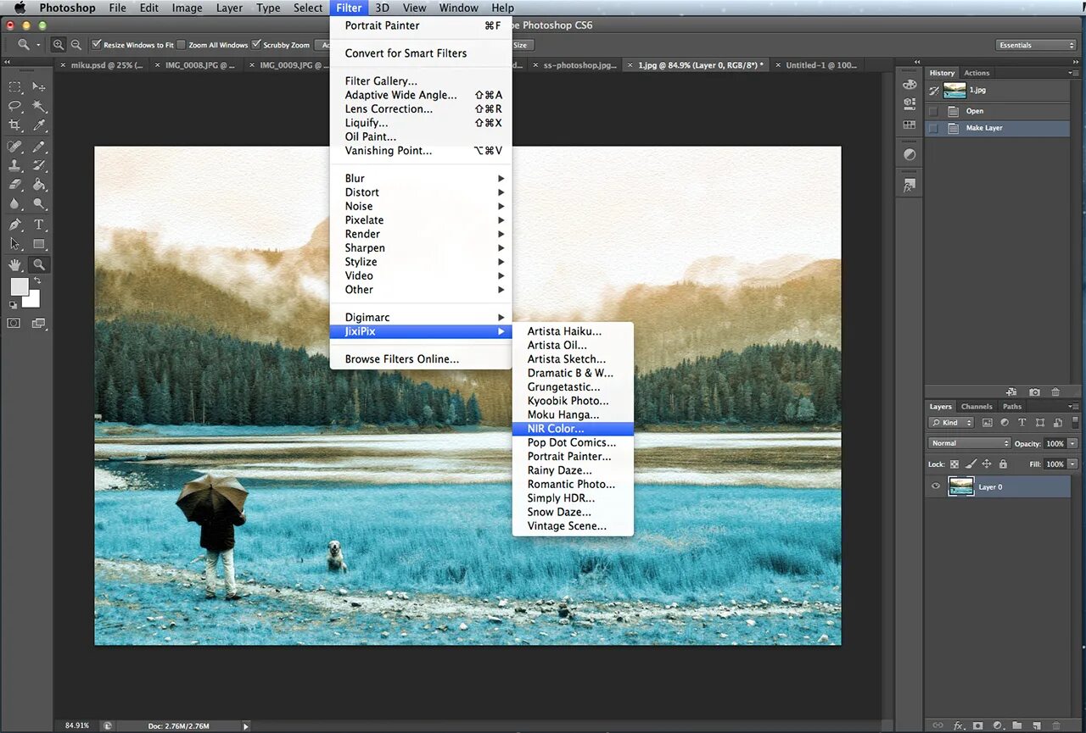Open the Swatches panel icon in dock

coord(910,124)
